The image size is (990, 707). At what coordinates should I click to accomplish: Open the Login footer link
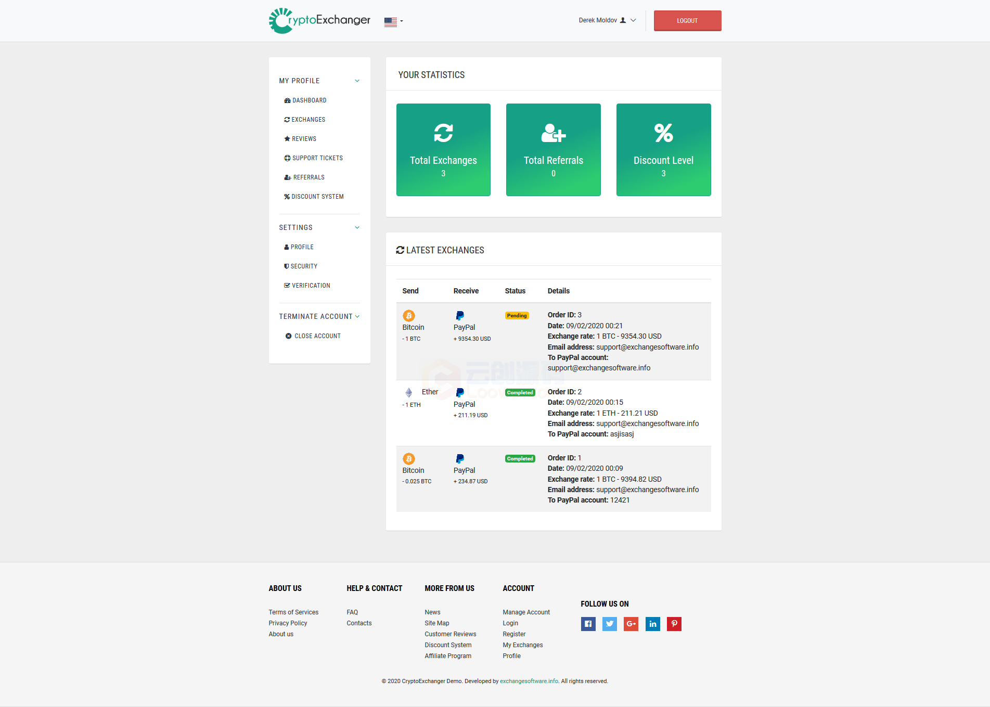click(x=510, y=623)
